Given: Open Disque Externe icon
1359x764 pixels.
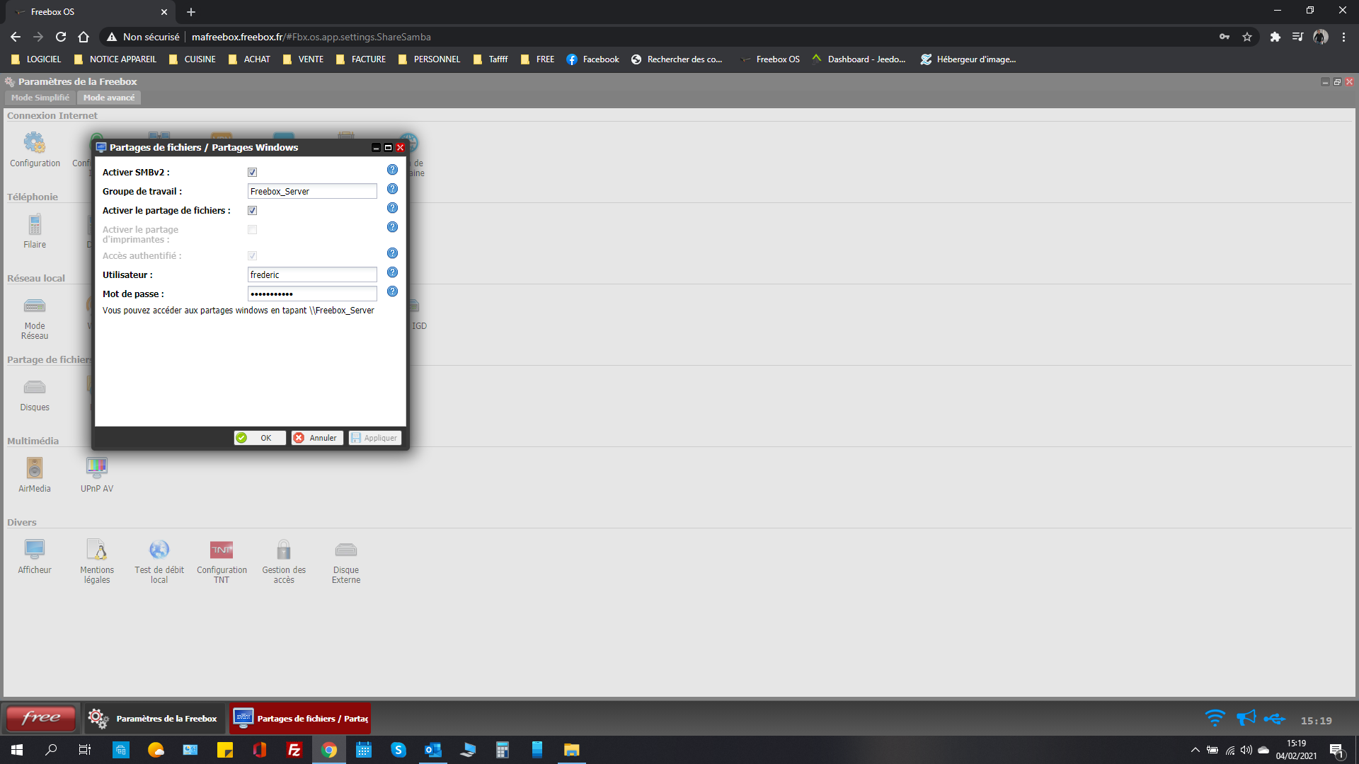Looking at the screenshot, I should pos(346,550).
